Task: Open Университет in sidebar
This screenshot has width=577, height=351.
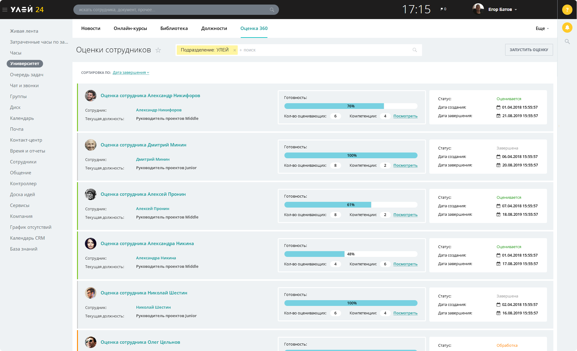Action: point(25,64)
